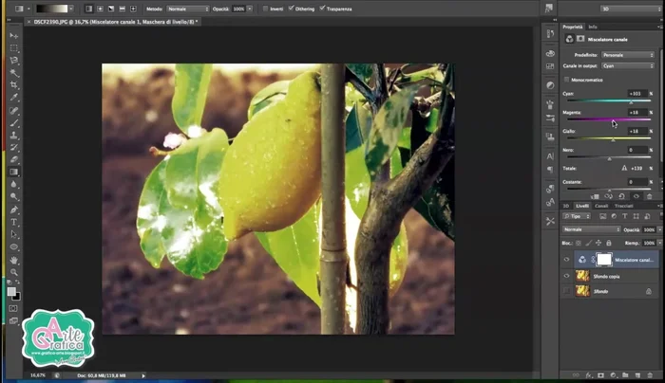Hide the Sfondo copia layer
Screen dimensions: 665x383
567,276
